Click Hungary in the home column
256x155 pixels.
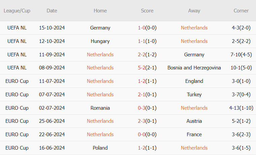(100, 41)
